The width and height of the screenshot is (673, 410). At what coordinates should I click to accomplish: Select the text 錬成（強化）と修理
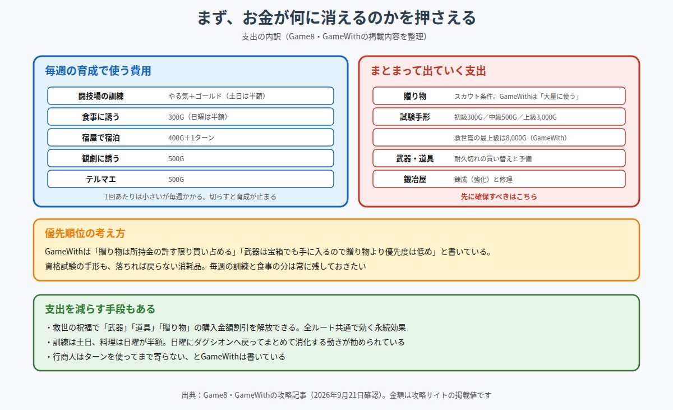tap(483, 179)
